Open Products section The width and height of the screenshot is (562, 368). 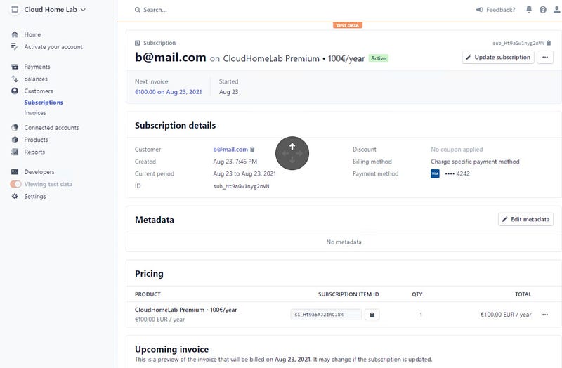pyautogui.click(x=36, y=140)
